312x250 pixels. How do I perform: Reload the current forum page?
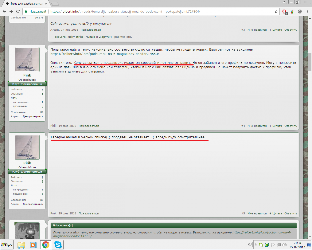click(x=18, y=11)
